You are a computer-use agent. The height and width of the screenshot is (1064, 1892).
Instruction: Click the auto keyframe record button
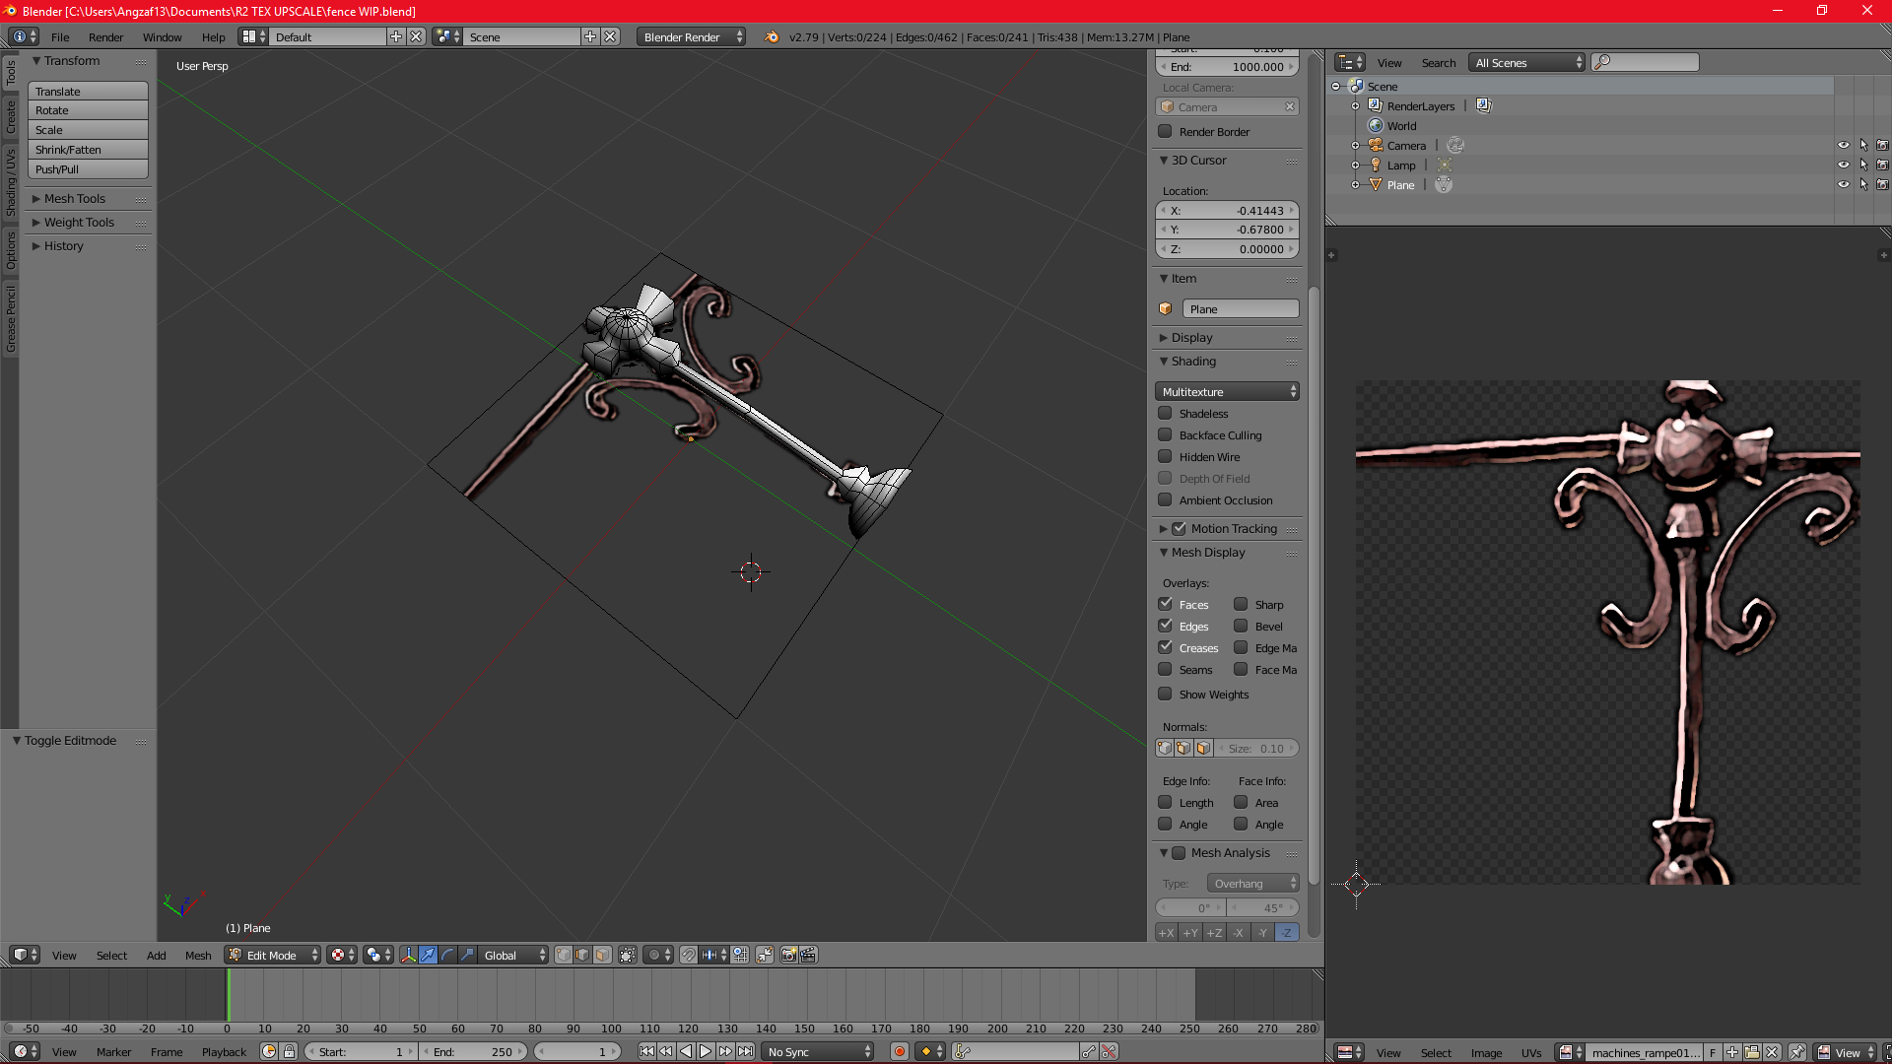(x=900, y=1051)
